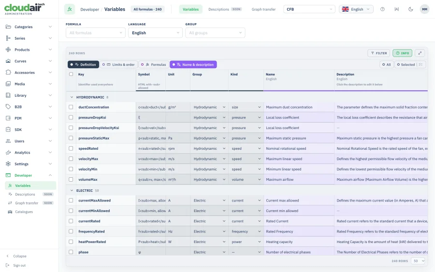The width and height of the screenshot is (435, 272).
Task: Check the pressureDropKsi row checkbox
Action: [x=71, y=117]
